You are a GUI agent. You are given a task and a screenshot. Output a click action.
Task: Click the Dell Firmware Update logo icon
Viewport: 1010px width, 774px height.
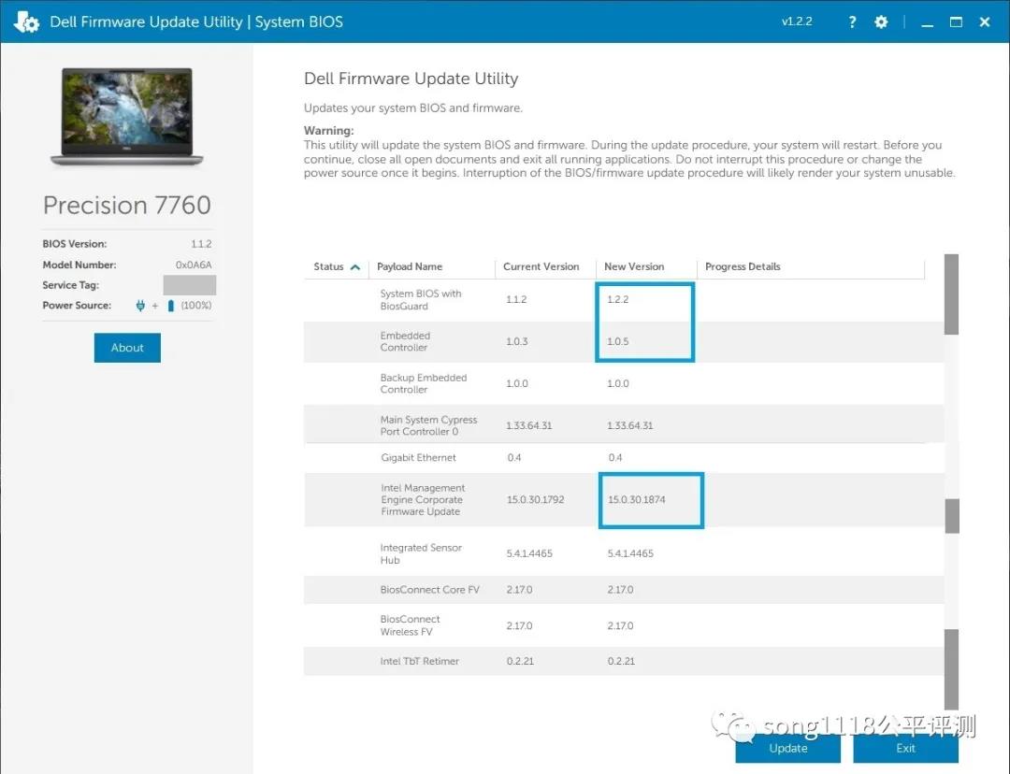pos(26,21)
